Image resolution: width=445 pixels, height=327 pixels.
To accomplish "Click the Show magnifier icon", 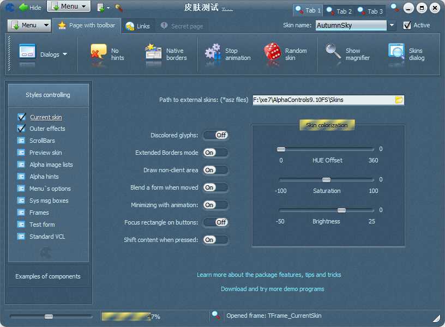I will [333, 52].
